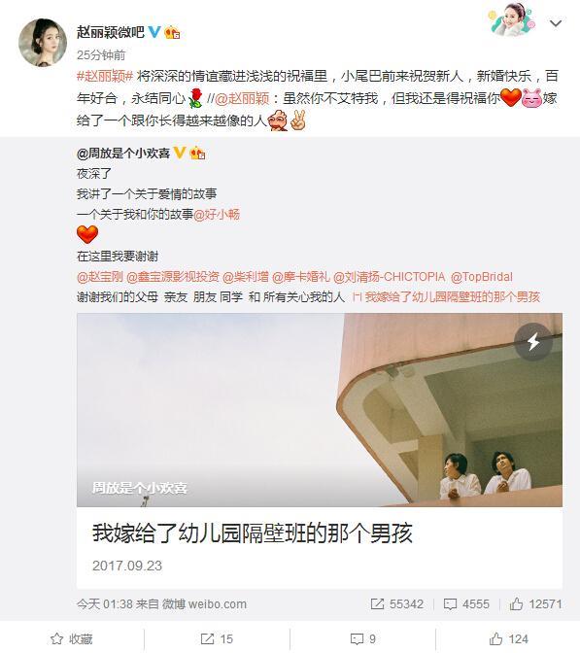
Task: Open the @赵丽颖 mention in repost text
Action: [242, 98]
